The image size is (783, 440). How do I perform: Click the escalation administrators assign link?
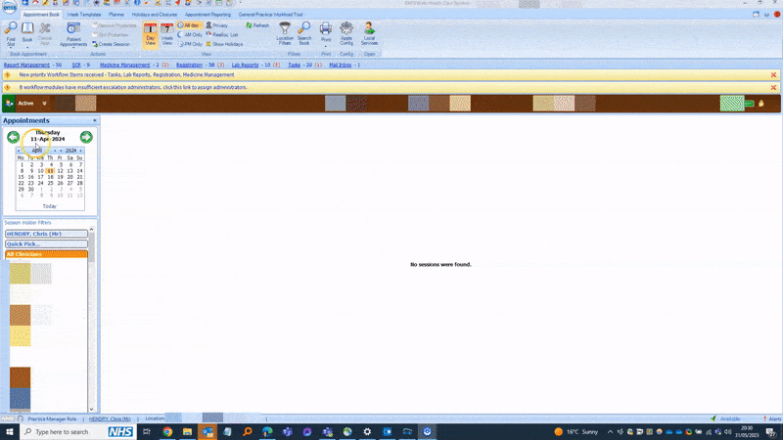pyautogui.click(x=133, y=87)
